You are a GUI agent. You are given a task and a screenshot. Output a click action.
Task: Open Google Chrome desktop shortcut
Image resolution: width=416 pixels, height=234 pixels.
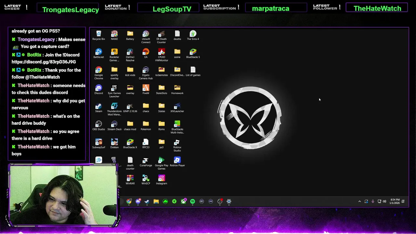[98, 73]
